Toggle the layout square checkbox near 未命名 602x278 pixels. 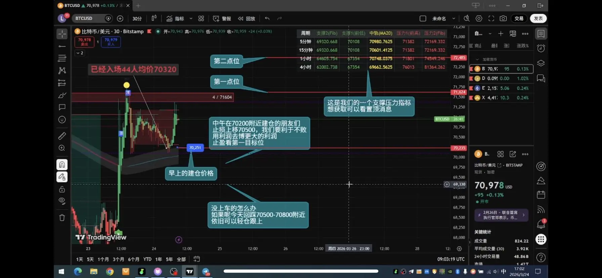pyautogui.click(x=423, y=18)
